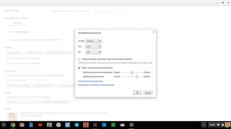Open Zmień język i ustawienia wprowadzania link
The image size is (231, 129).
click(x=96, y=85)
